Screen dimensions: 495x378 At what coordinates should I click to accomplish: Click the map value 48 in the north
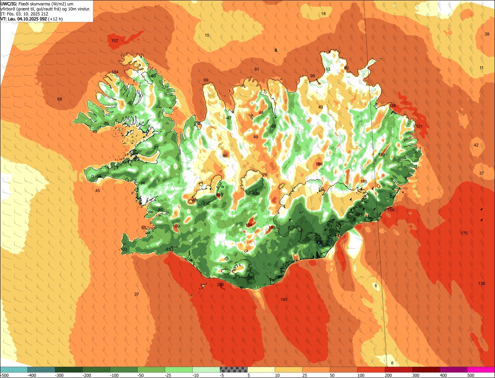tap(261, 113)
